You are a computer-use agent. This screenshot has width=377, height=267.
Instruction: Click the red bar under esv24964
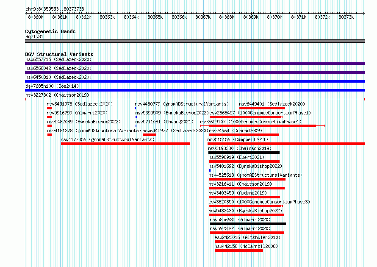click(244, 135)
